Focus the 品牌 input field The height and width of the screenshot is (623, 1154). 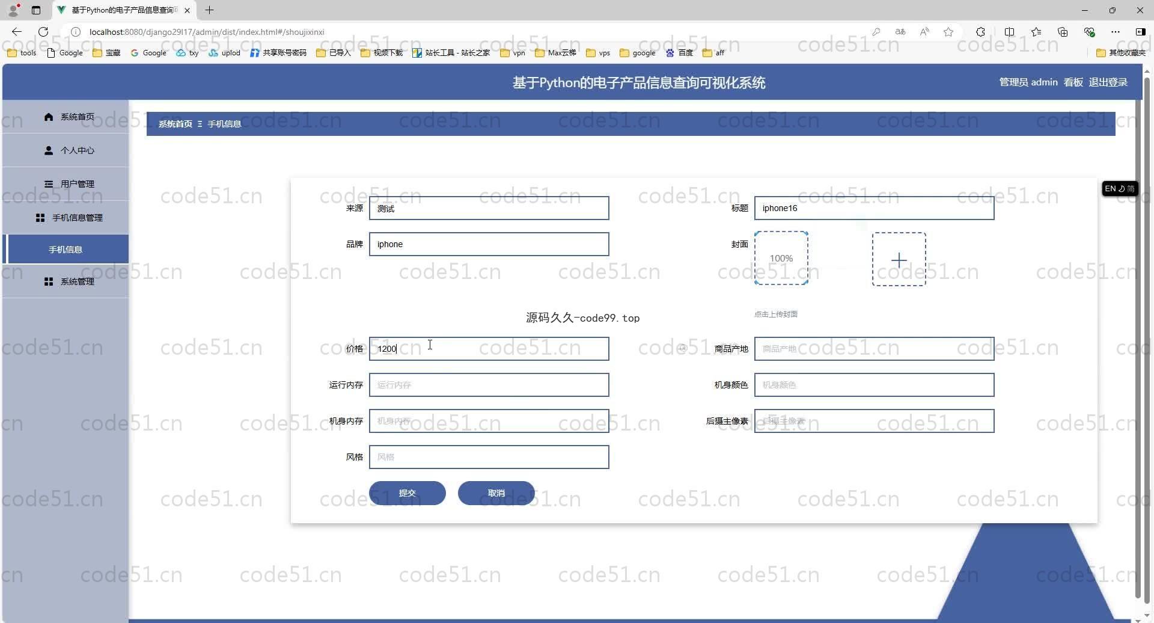point(489,244)
